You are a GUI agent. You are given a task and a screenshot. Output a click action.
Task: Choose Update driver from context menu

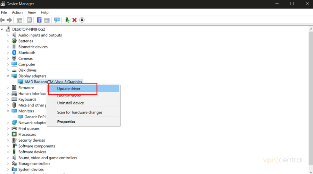pos(69,89)
